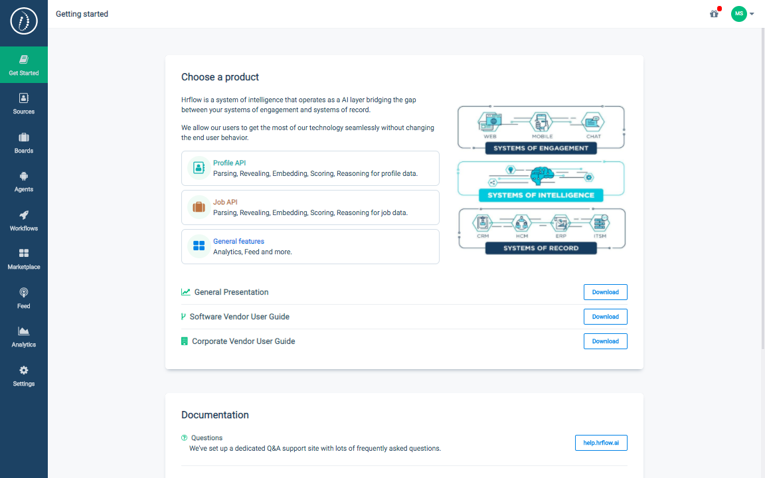Open the Settings section in sidebar
This screenshot has height=478, width=765.
23,376
